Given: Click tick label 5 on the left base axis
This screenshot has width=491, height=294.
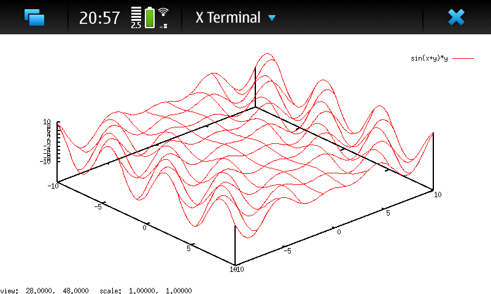Looking at the screenshot, I should pyautogui.click(x=189, y=247).
